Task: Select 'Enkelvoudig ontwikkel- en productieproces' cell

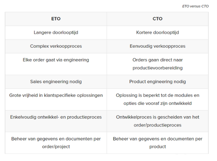Action: click(x=56, y=117)
